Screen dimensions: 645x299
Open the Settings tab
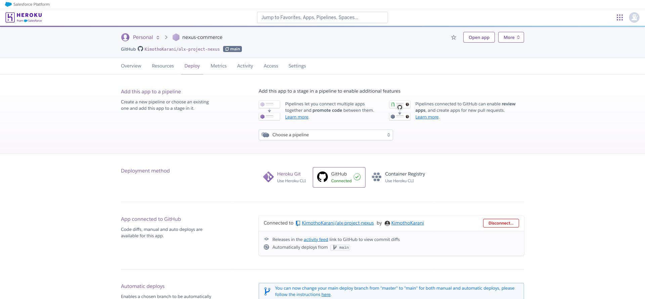(x=297, y=66)
